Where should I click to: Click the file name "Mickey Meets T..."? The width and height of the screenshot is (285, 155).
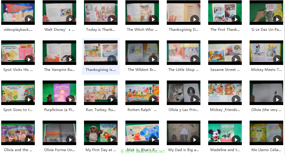(x=266, y=70)
